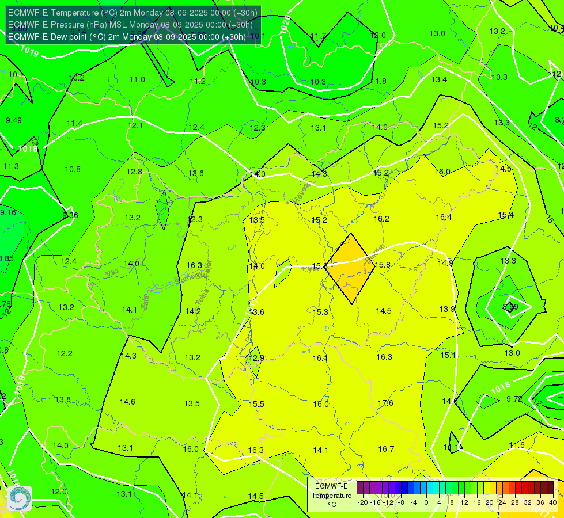Screen dimensions: 564x518
Task: Click the 11.0 temperature value
Action: (x=137, y=79)
